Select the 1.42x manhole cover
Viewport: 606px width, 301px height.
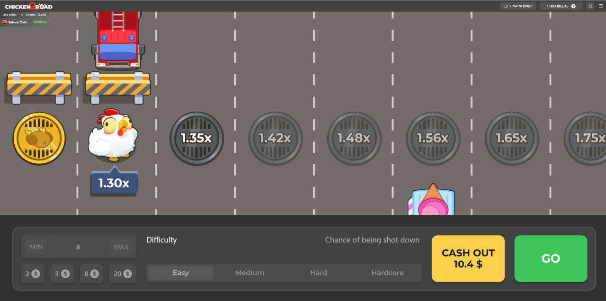point(275,138)
